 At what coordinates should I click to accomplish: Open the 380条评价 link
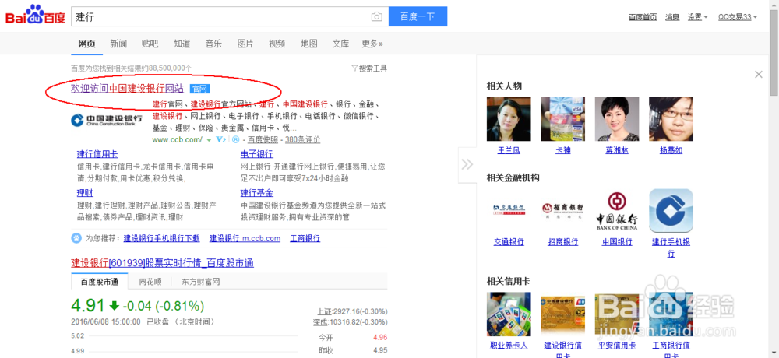302,140
